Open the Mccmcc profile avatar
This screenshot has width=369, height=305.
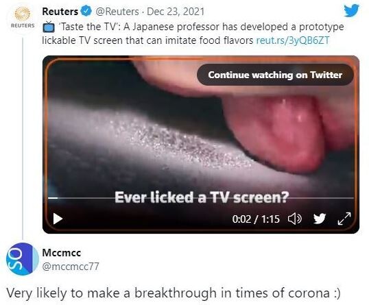tap(23, 259)
